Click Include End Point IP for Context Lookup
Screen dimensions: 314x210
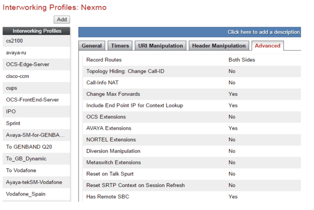tap(135, 106)
